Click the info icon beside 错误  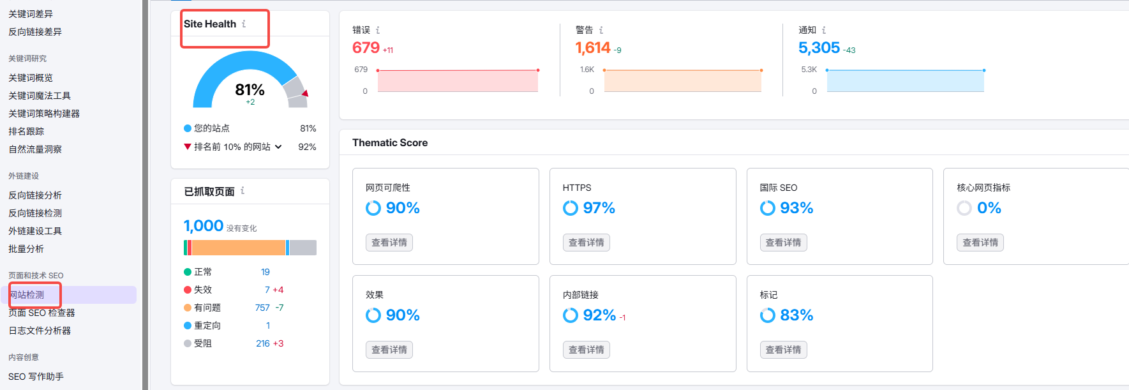click(378, 30)
